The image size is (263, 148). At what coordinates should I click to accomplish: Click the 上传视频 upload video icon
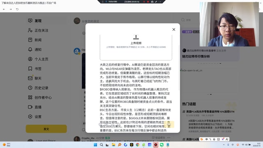point(136,37)
